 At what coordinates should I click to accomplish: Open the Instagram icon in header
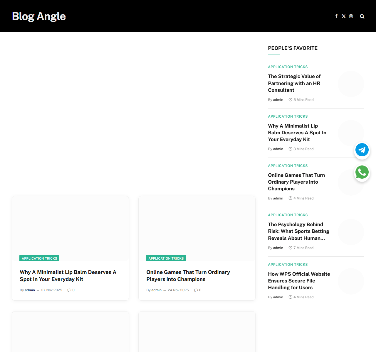[351, 16]
